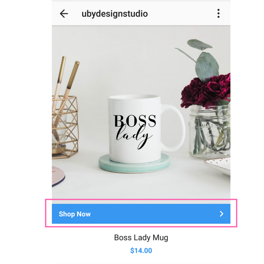Tap the back arrow icon

click(64, 14)
